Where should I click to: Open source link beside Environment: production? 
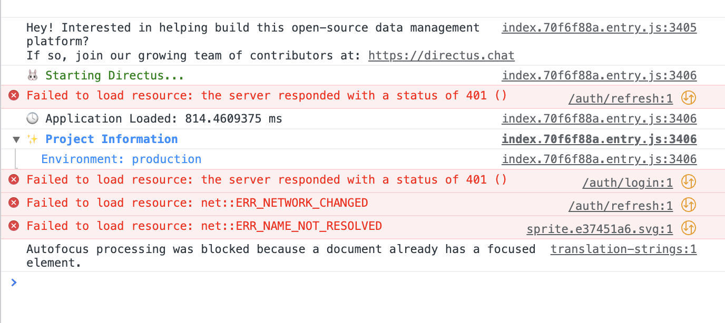tap(599, 159)
